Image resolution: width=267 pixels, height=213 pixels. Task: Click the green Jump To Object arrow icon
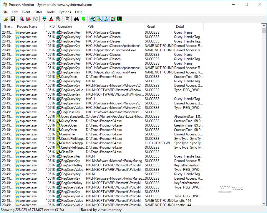pyautogui.click(x=83, y=19)
